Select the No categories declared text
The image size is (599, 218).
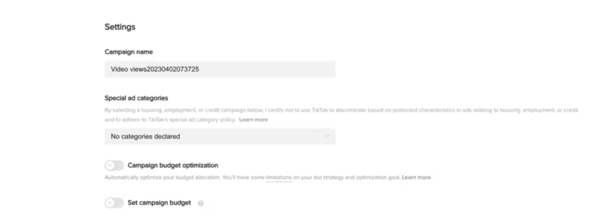point(145,136)
